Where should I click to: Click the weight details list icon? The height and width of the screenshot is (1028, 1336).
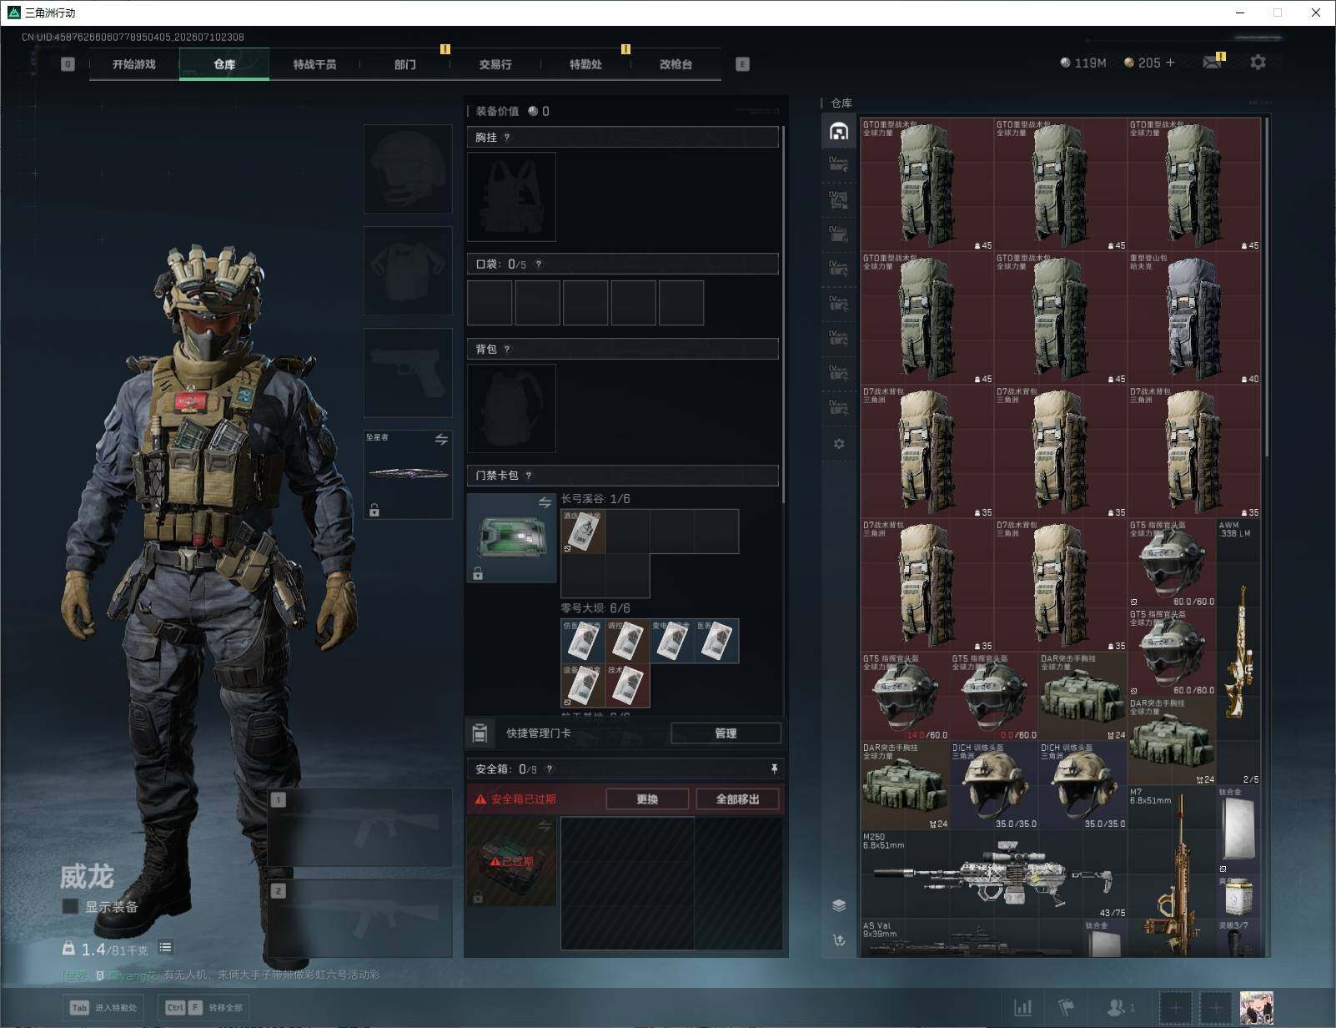[x=165, y=947]
